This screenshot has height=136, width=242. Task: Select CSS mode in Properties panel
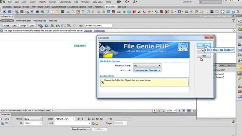coord(5,124)
